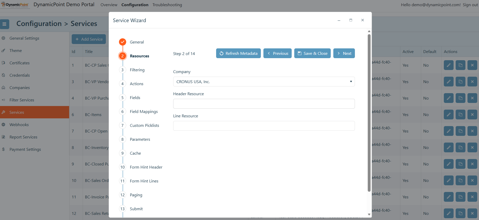Click the Report Services icon in sidebar

coord(3,137)
